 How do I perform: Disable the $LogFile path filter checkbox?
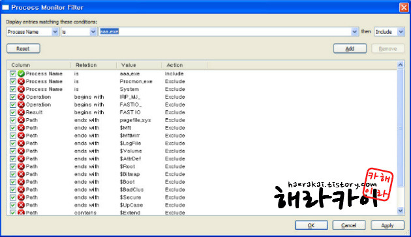pyautogui.click(x=13, y=143)
